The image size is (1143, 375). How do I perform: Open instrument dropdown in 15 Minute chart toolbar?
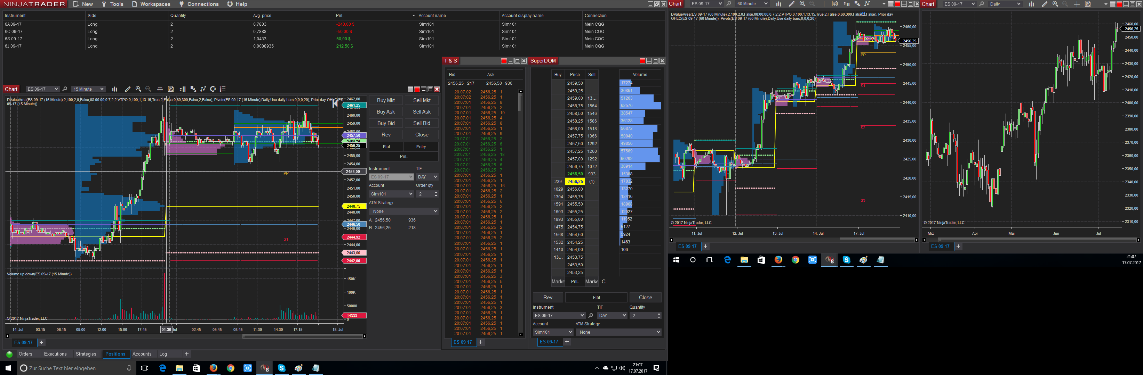point(42,89)
